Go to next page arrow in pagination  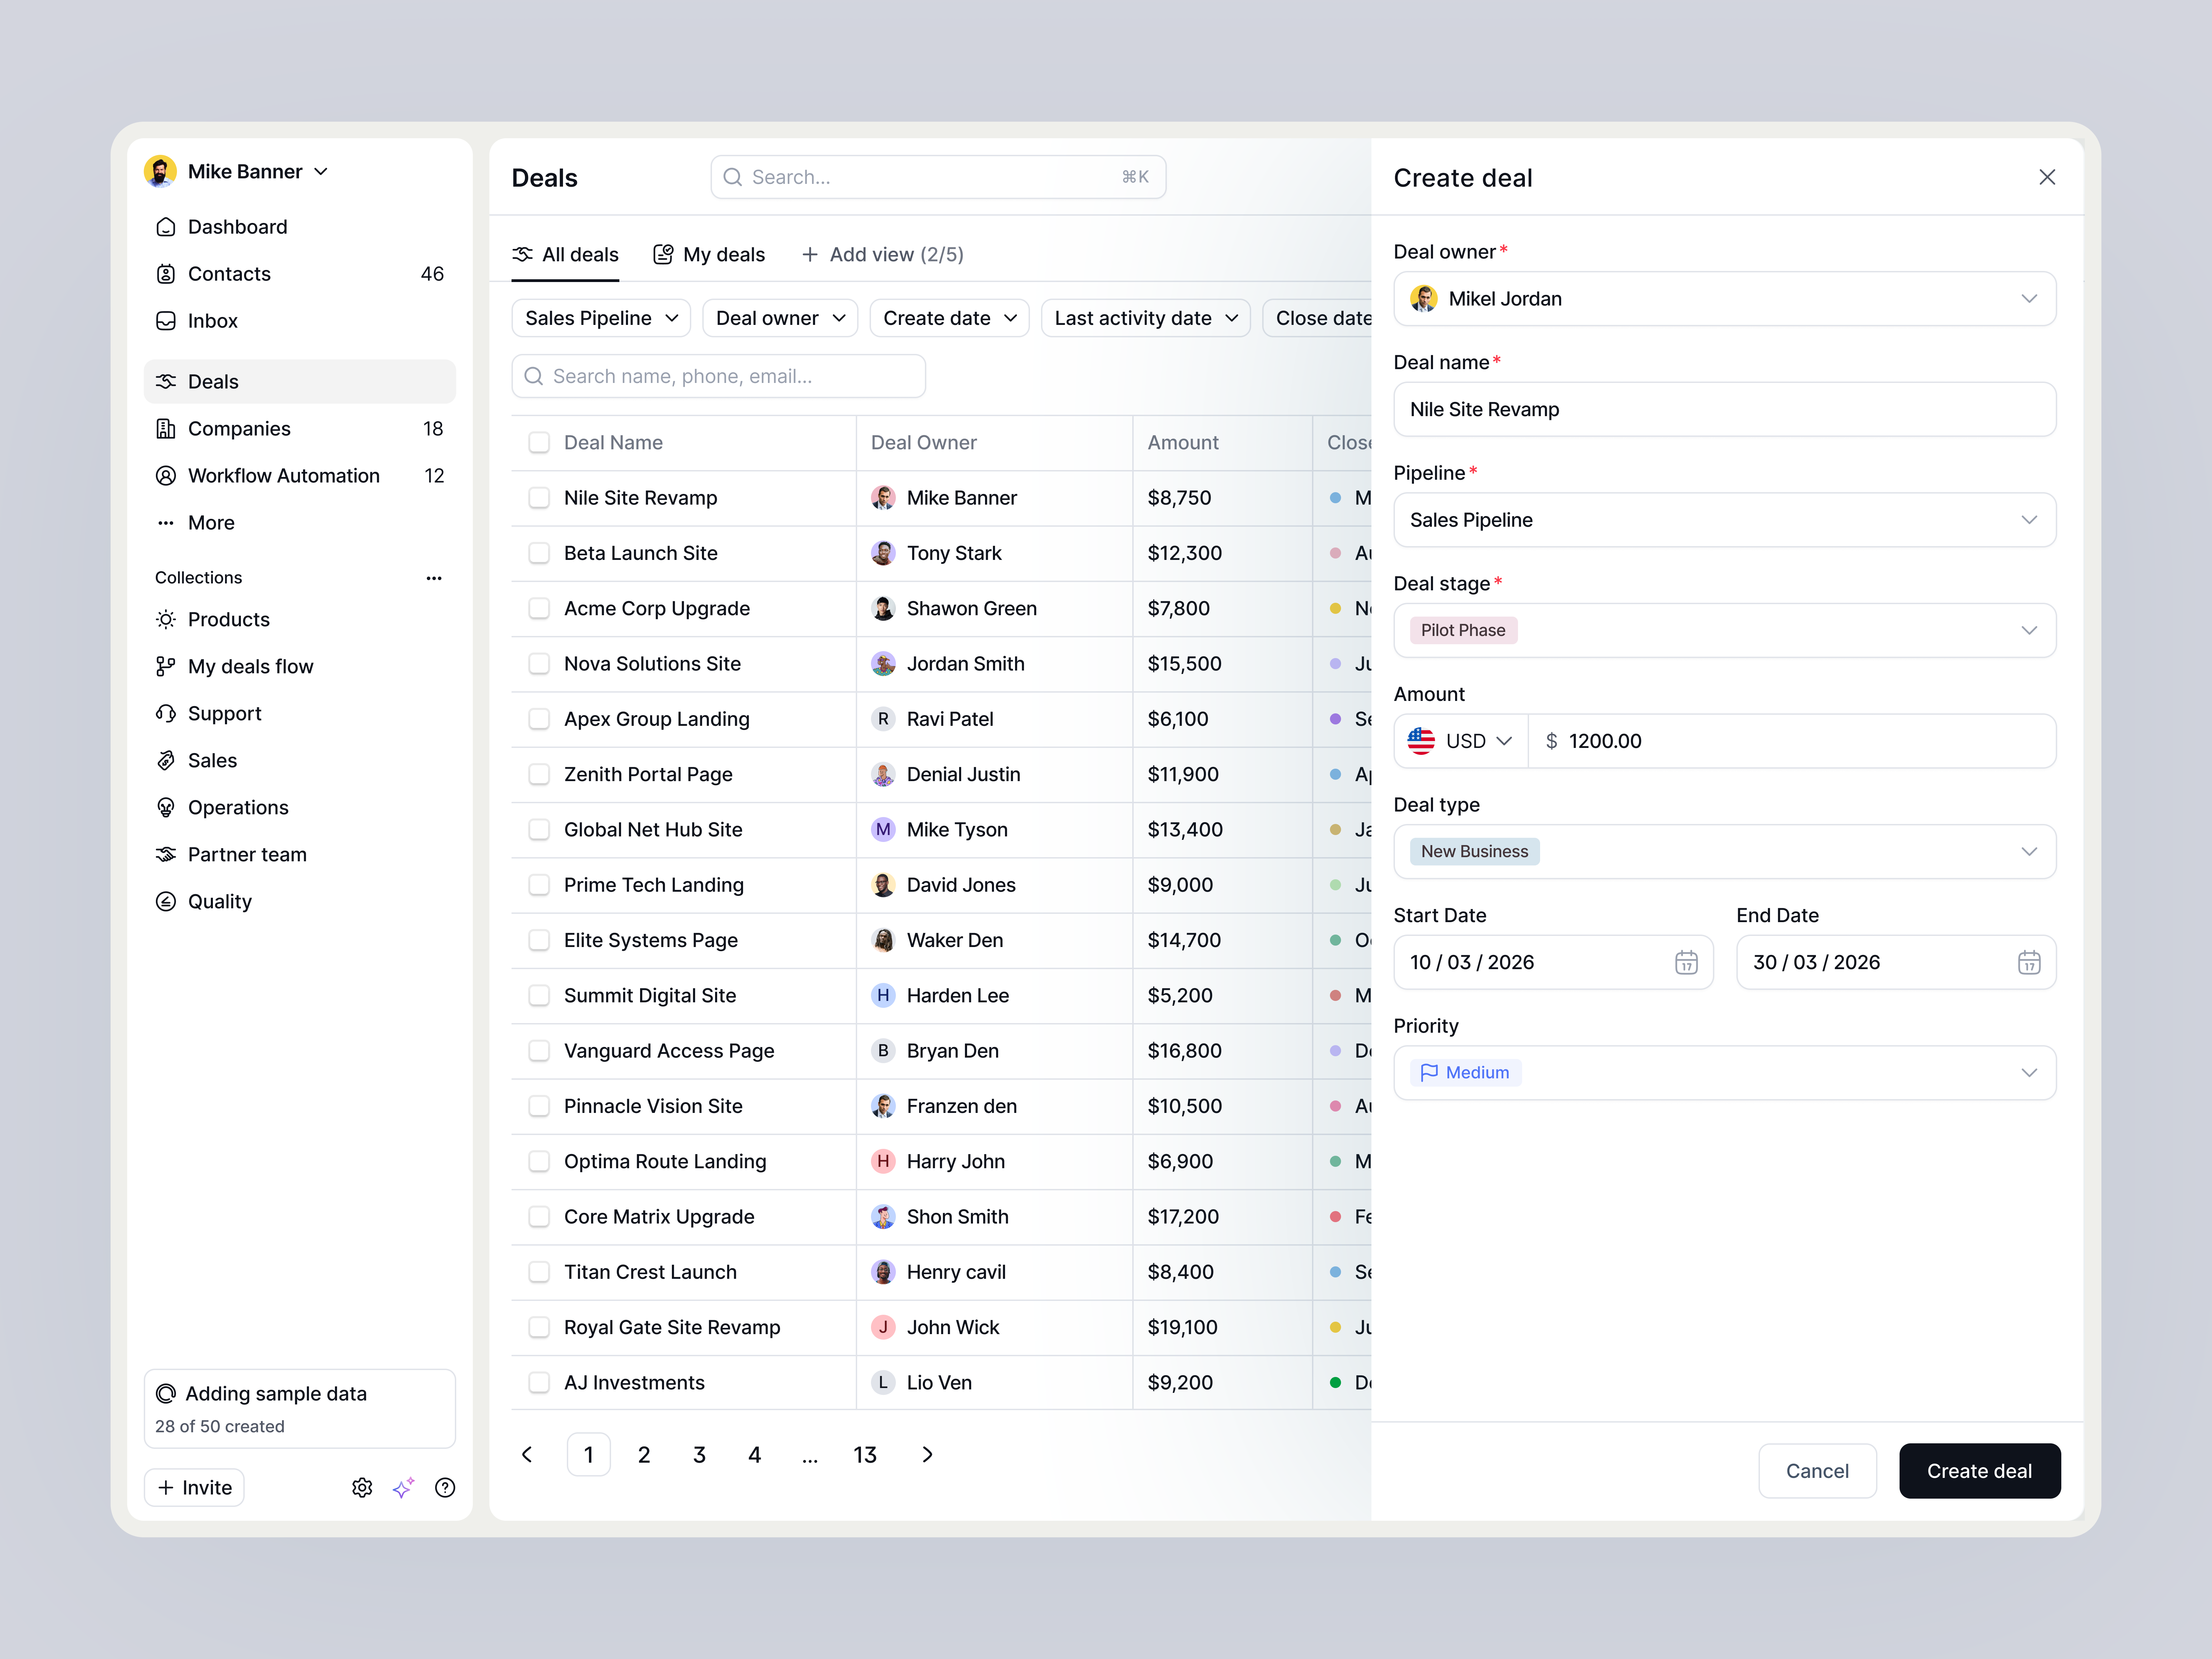[x=927, y=1455]
